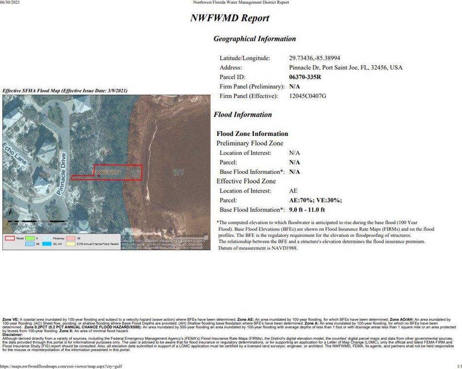
Task: Click the Pinnacle Drive road label on the map
Action: click(61, 174)
